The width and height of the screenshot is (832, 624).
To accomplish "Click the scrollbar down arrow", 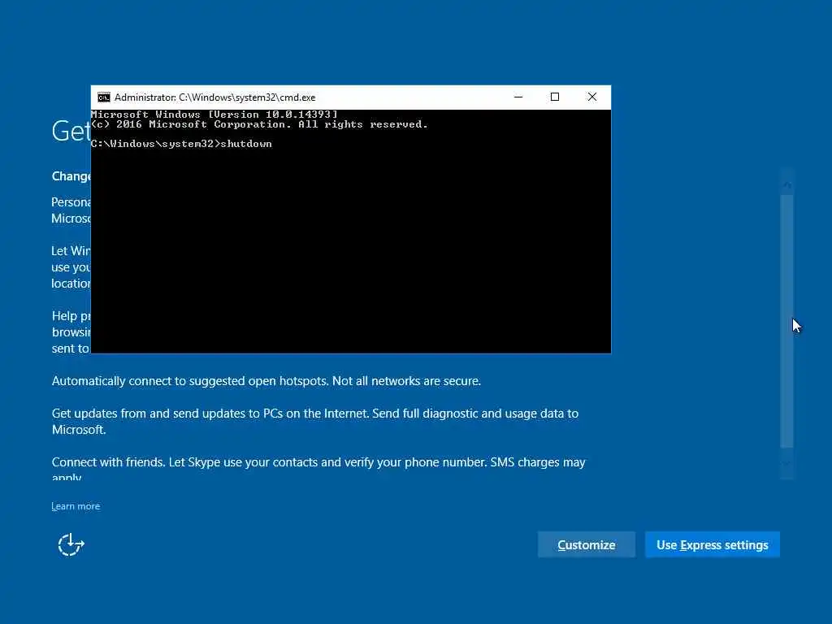I will pos(786,463).
